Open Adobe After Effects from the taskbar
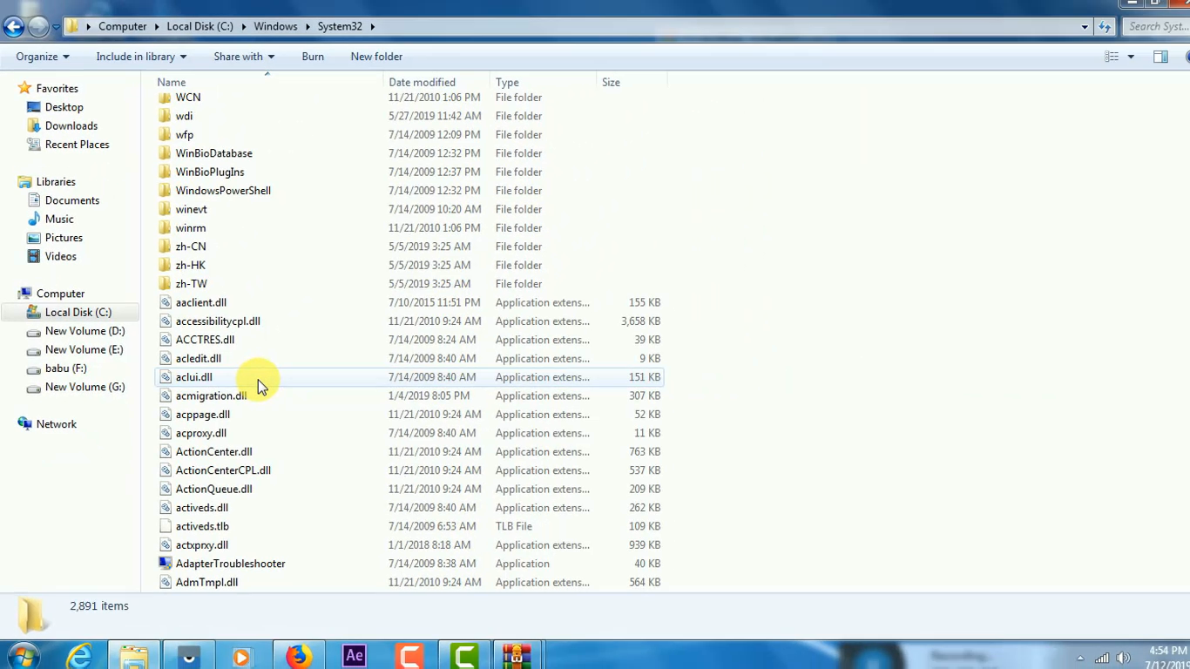This screenshot has width=1190, height=669. tap(354, 655)
